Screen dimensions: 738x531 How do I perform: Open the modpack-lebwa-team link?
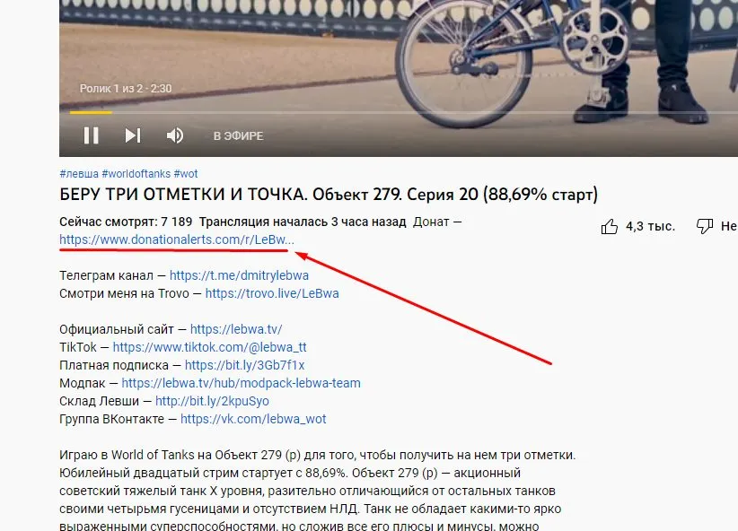click(241, 383)
